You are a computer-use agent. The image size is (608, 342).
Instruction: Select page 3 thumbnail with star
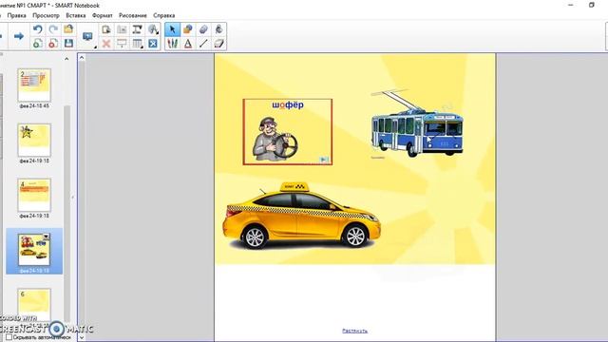tap(34, 140)
